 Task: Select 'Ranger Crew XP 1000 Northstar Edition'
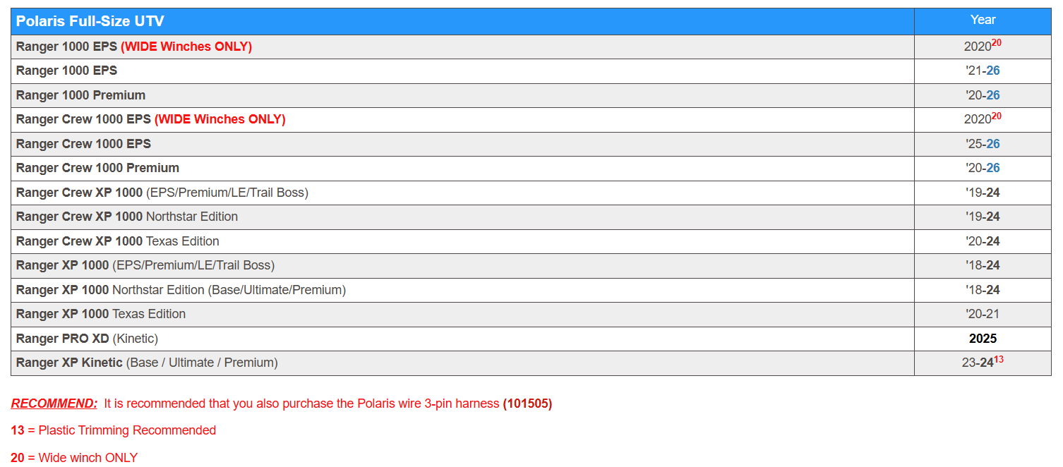tap(531, 217)
